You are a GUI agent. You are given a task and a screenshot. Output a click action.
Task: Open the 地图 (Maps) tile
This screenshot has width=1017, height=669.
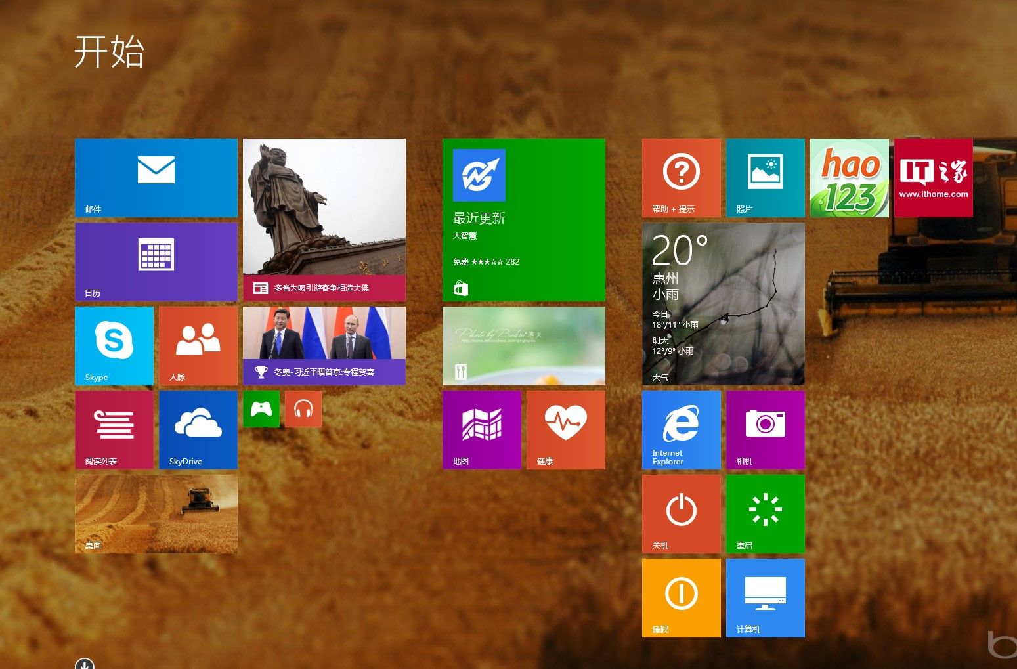click(x=481, y=429)
